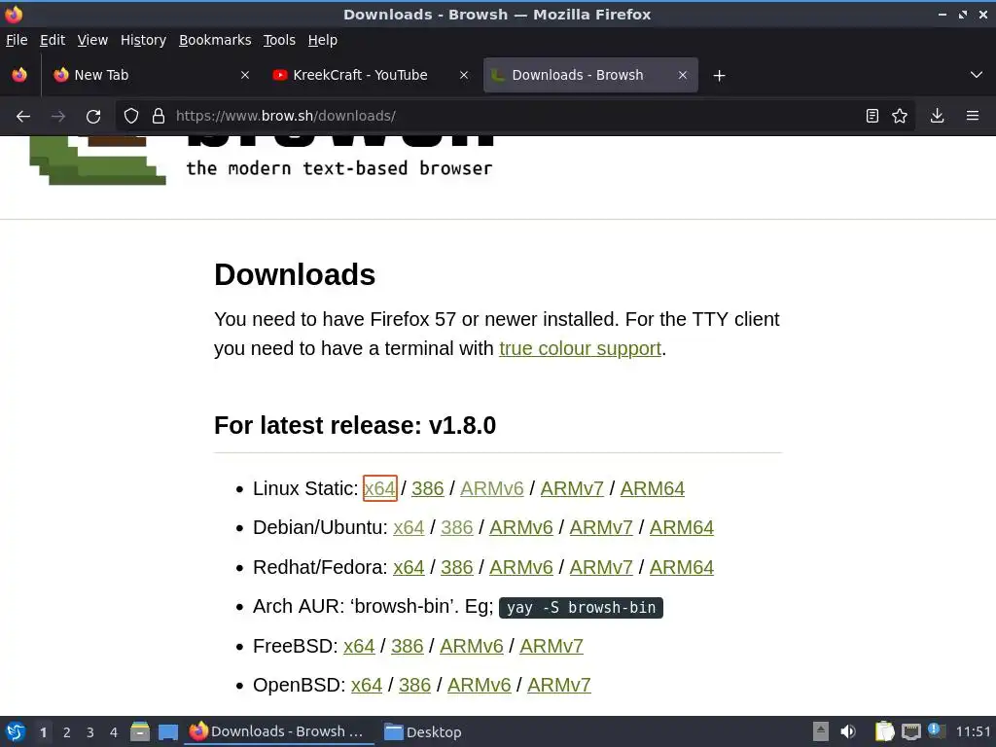Download Linux Static ARM64 build
Viewport: 996px width, 747px height.
(x=653, y=488)
